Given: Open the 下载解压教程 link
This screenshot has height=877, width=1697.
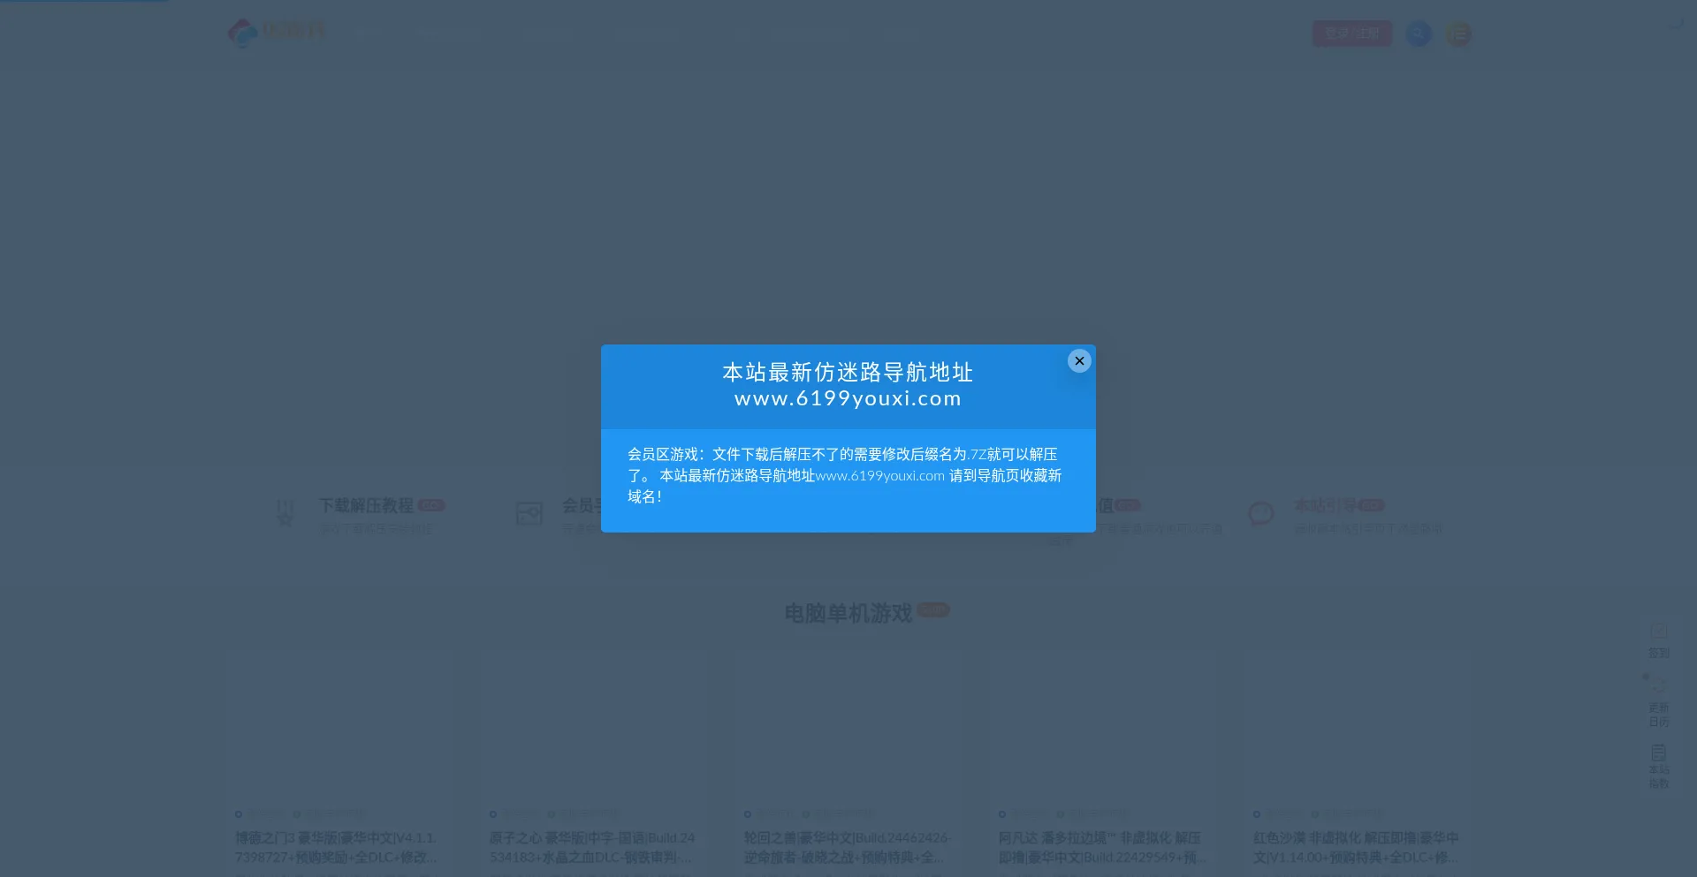Looking at the screenshot, I should coord(366,505).
